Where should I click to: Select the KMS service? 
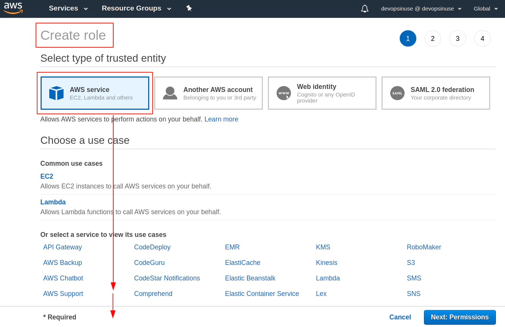323,247
